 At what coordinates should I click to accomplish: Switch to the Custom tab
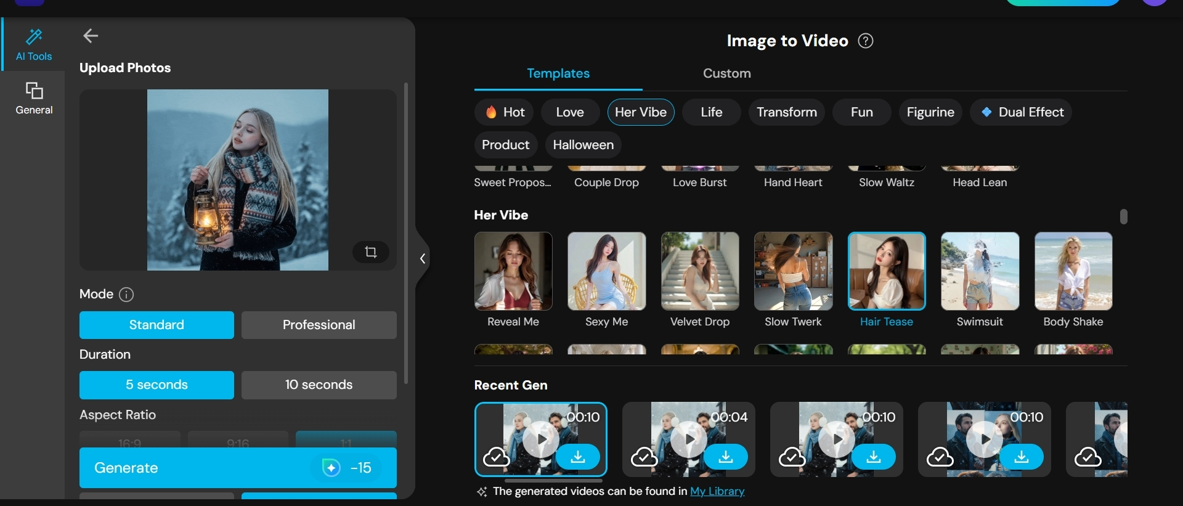tap(727, 73)
